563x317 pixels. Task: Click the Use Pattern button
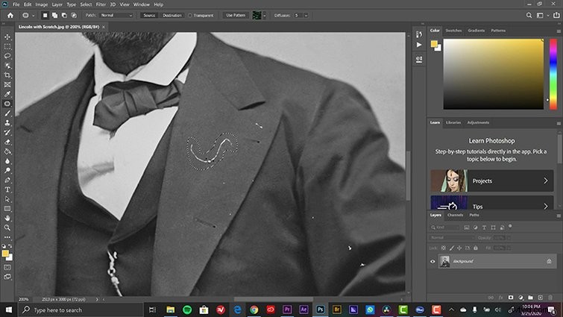(x=236, y=16)
